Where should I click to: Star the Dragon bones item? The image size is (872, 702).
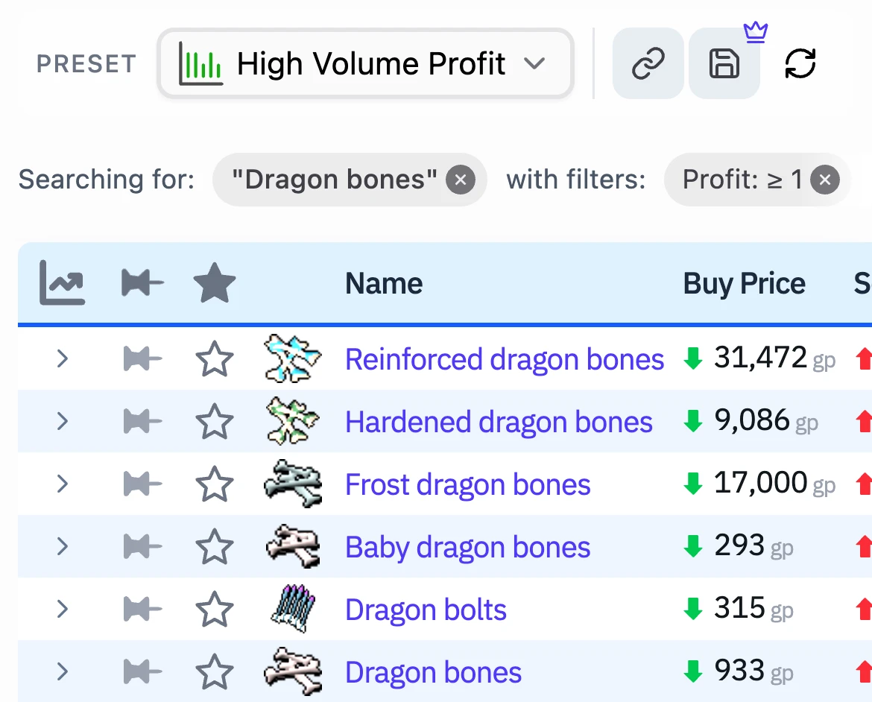215,671
